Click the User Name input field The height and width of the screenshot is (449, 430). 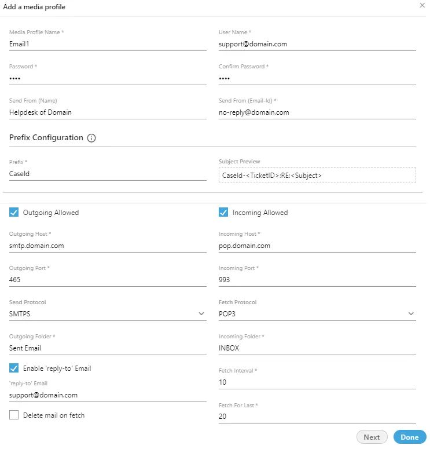pyautogui.click(x=317, y=45)
